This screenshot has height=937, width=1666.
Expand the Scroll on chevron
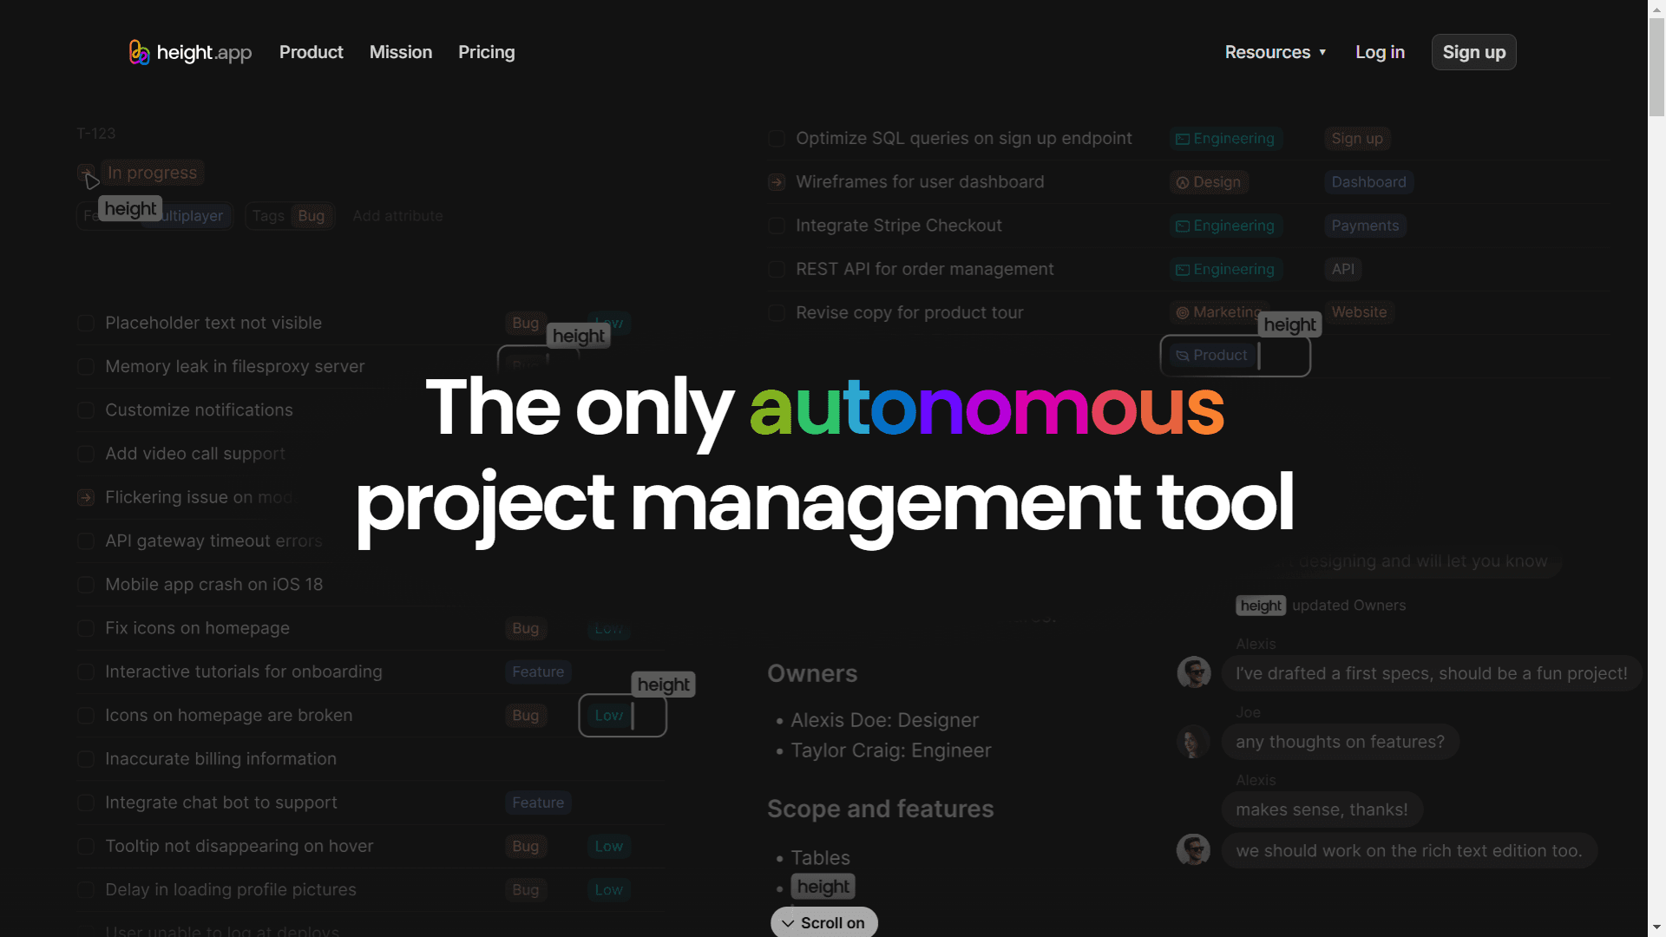pos(788,922)
